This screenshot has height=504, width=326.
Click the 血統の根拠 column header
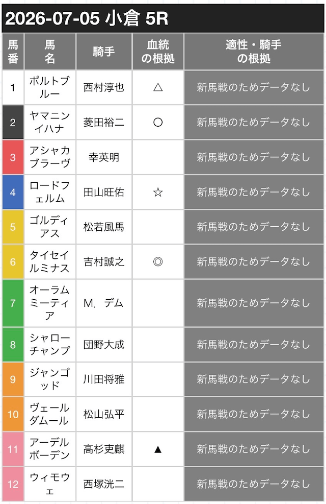coord(158,52)
